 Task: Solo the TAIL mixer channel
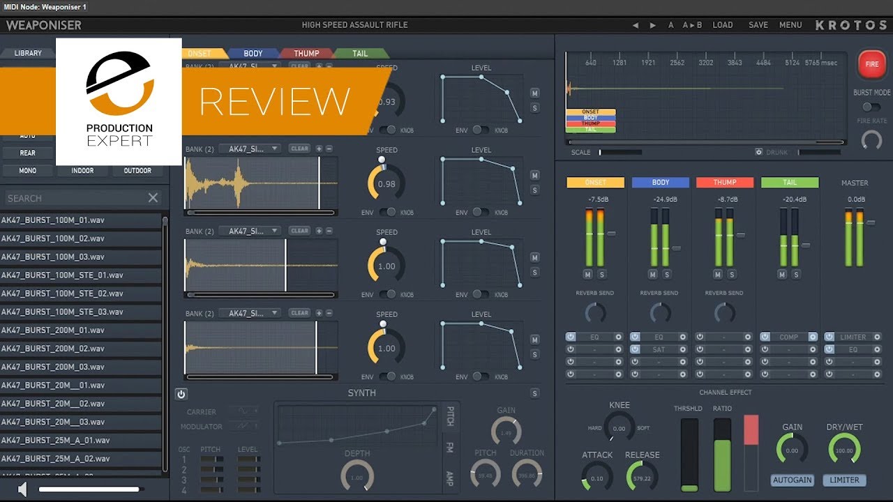[x=796, y=274]
